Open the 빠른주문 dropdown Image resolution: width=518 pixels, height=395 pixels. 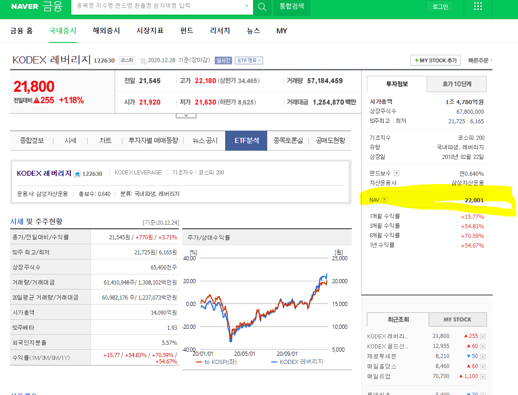[480, 60]
